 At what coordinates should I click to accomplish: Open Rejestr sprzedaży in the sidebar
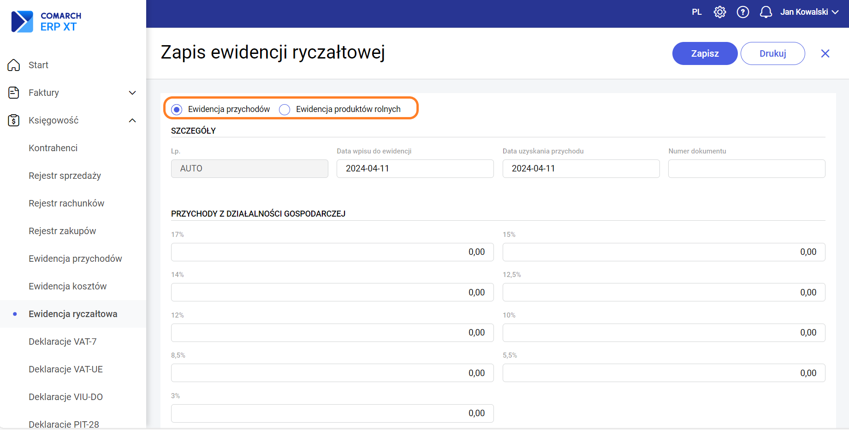point(65,176)
